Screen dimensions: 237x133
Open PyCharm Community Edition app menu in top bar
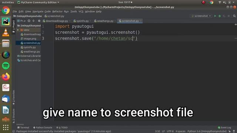point(39,3)
